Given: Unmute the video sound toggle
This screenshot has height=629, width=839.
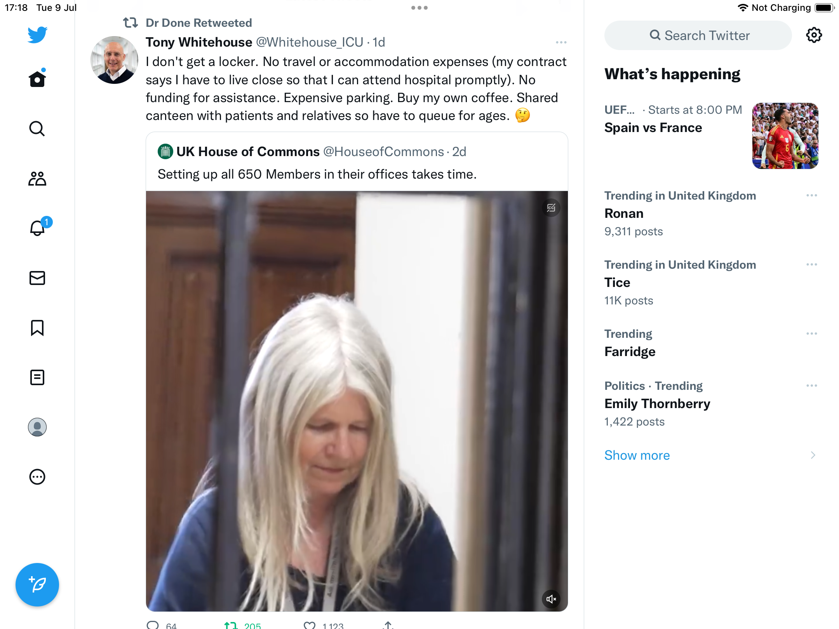Looking at the screenshot, I should coord(551,599).
